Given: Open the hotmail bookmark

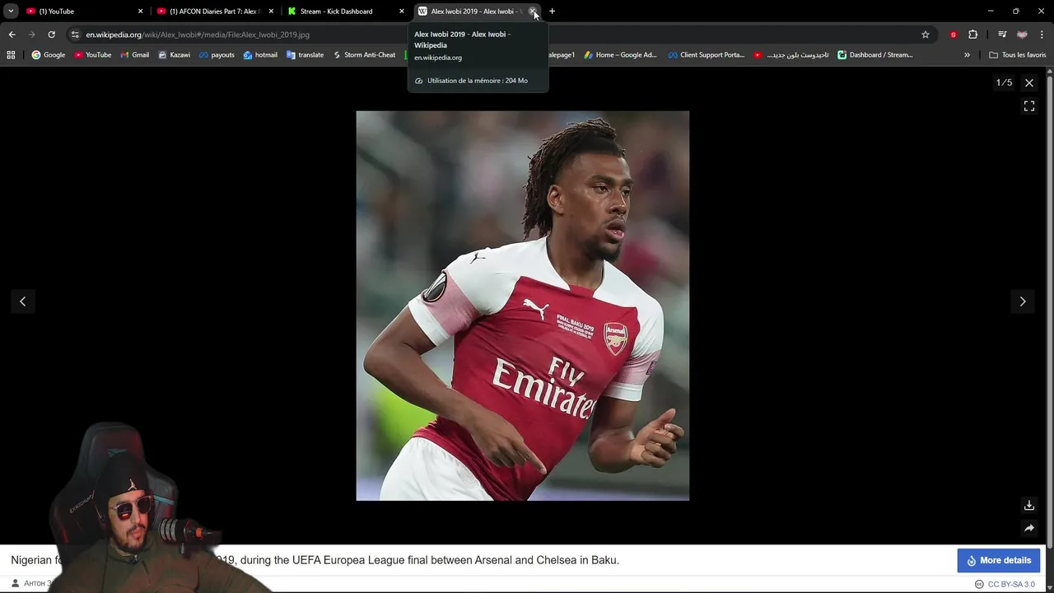Looking at the screenshot, I should pos(260,55).
